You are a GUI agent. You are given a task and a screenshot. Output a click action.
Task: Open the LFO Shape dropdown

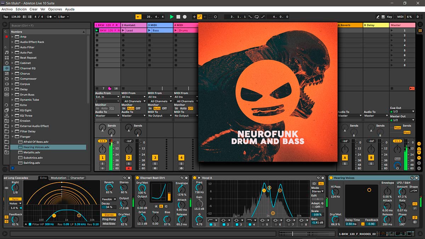click(413, 191)
